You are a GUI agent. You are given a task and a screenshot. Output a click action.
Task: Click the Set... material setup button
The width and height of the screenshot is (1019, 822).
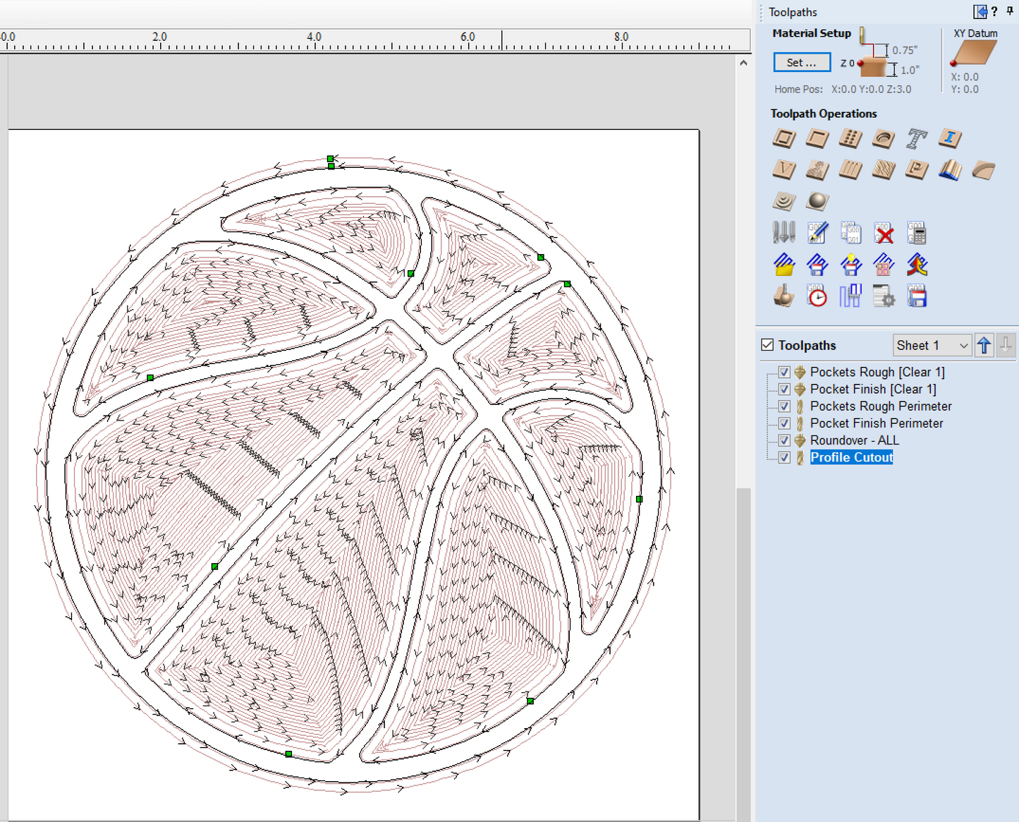click(x=801, y=63)
